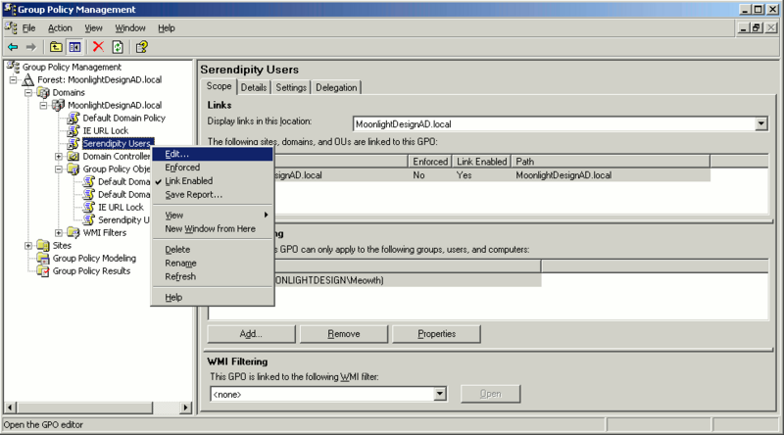The height and width of the screenshot is (435, 784).
Task: Click the Enforced column header
Action: click(x=430, y=161)
